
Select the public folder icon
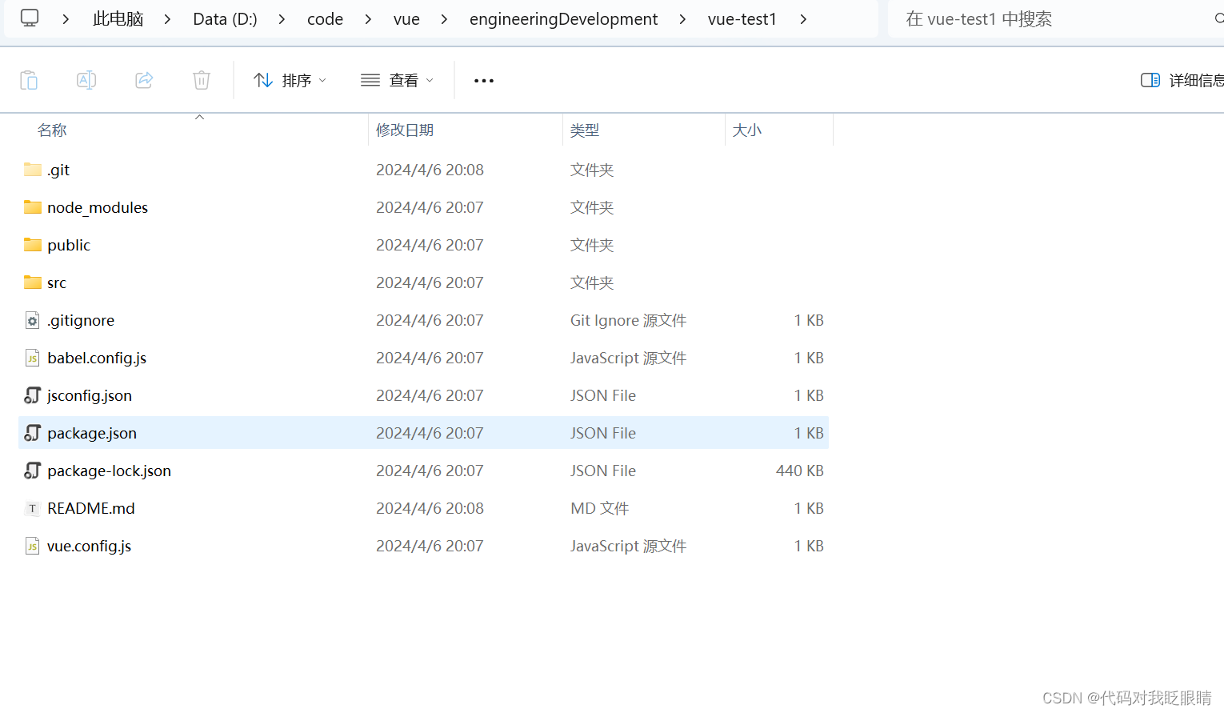coord(33,245)
